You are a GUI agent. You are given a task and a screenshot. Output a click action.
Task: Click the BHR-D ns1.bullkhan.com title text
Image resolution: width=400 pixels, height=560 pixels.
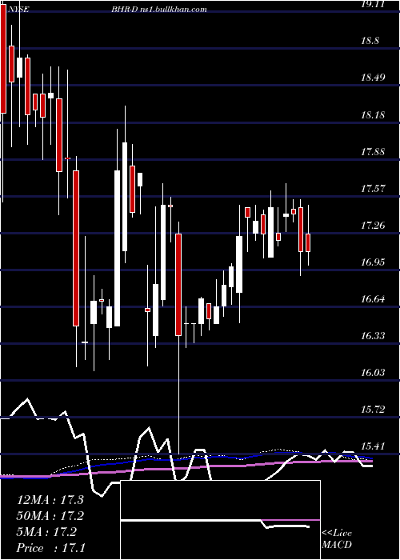pyautogui.click(x=158, y=10)
